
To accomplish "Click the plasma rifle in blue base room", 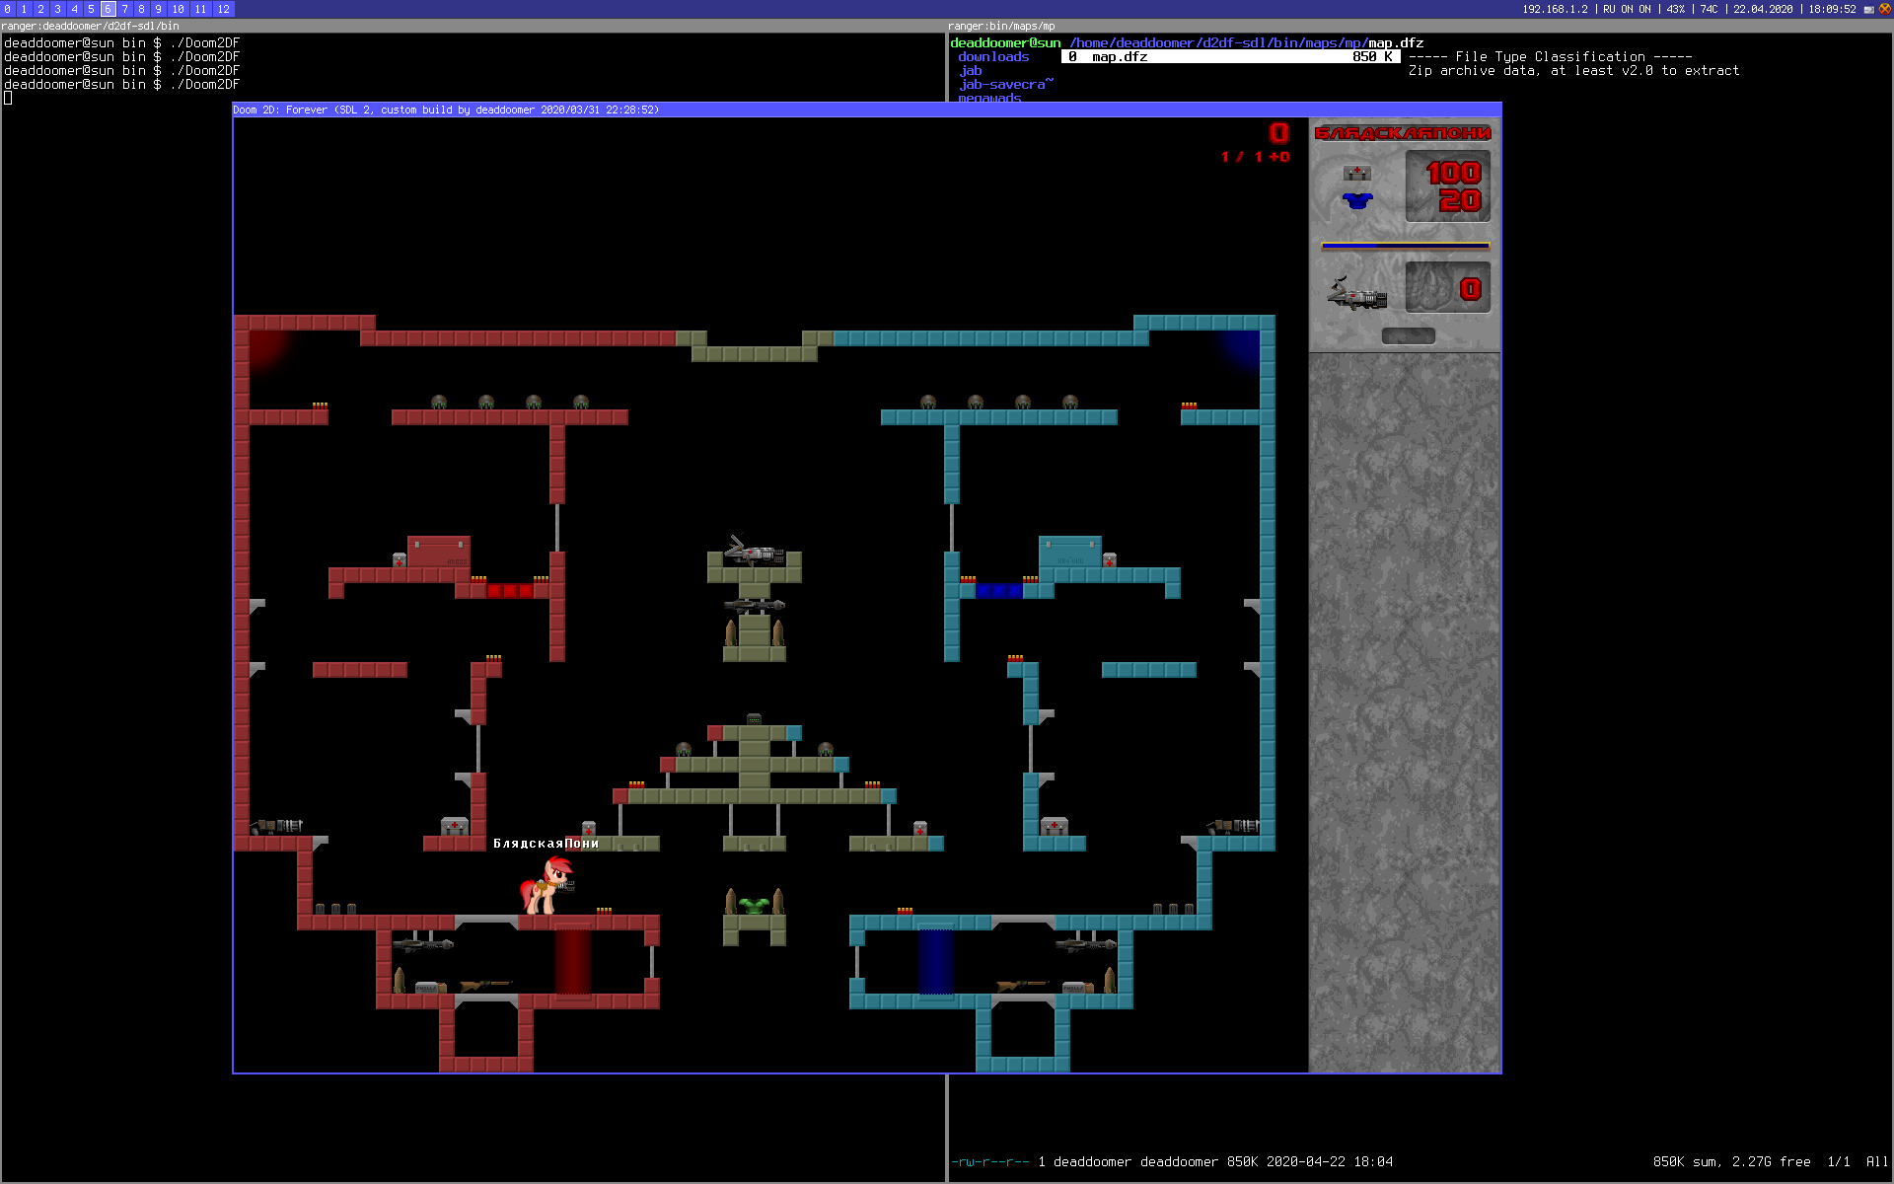I will coord(1086,944).
